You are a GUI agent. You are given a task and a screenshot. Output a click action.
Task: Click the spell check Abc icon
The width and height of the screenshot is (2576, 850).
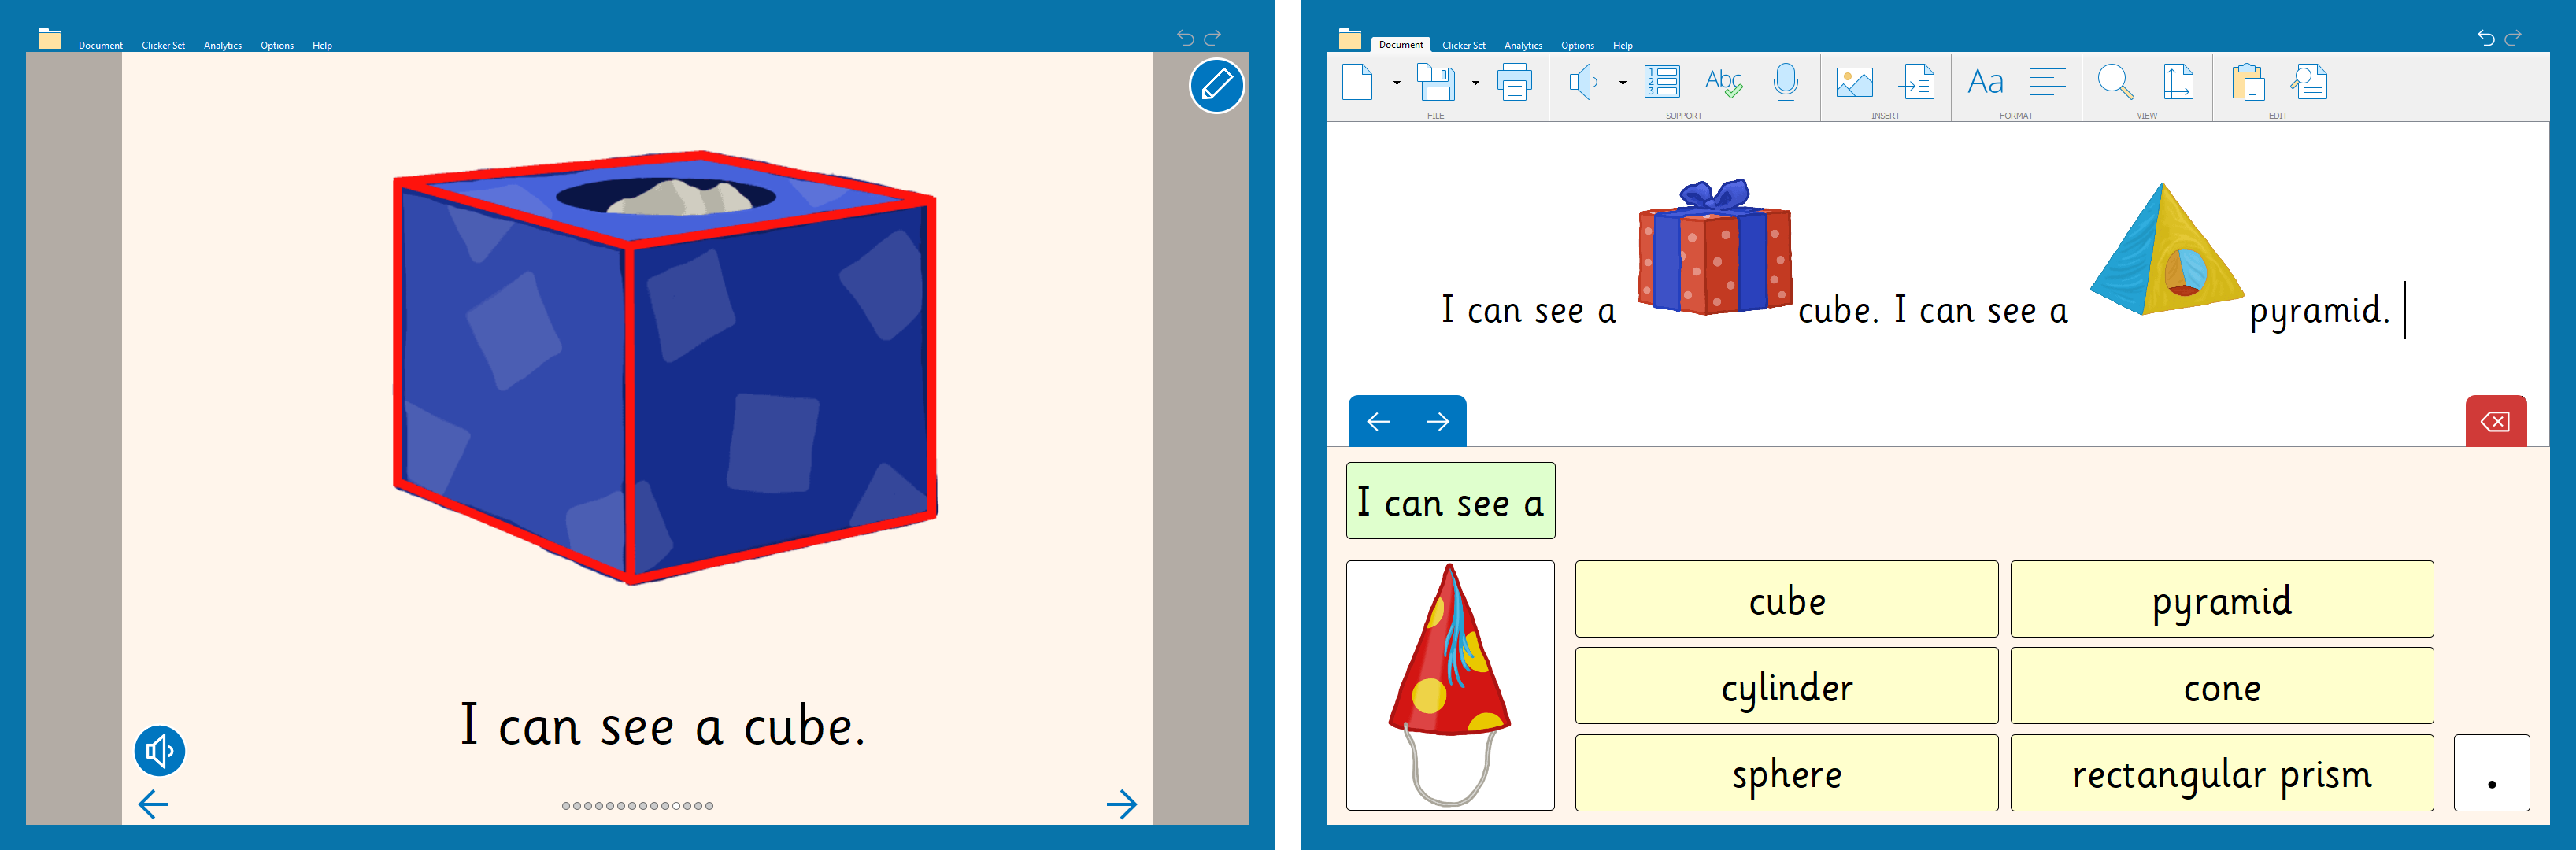[1723, 82]
